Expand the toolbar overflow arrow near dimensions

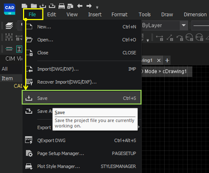point(148,40)
